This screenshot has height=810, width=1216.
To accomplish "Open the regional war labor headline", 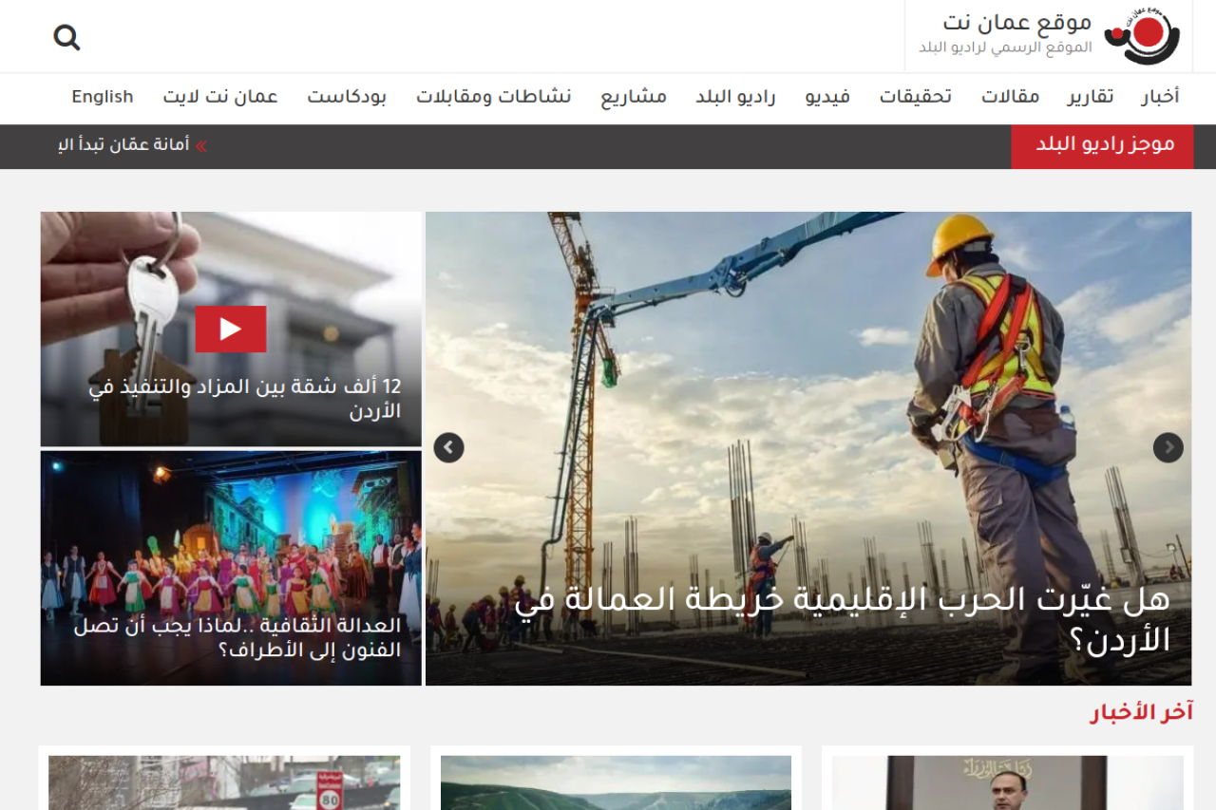I will point(842,619).
